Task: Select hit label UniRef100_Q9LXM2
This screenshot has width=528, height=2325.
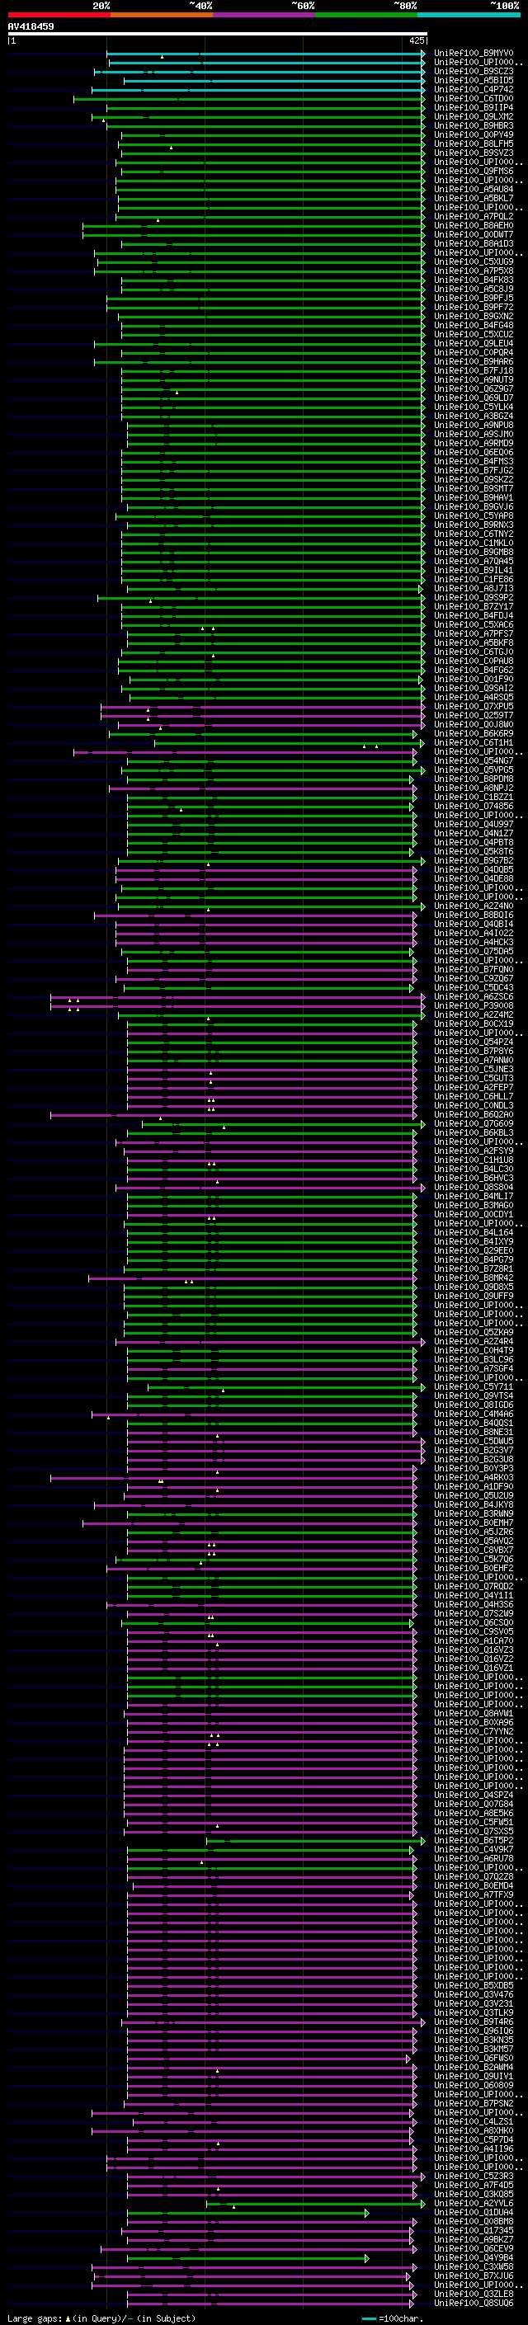Action: pos(474,116)
